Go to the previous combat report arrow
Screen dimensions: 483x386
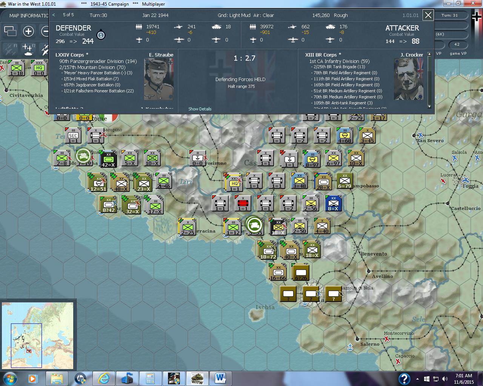pos(54,15)
